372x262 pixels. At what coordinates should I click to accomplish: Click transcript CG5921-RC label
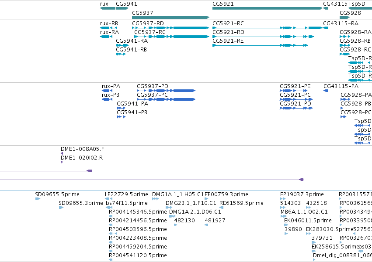(228, 24)
